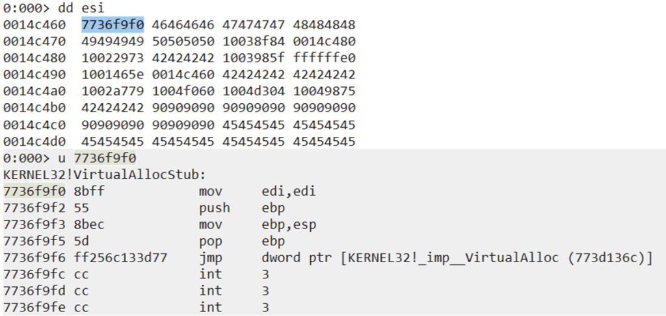The height and width of the screenshot is (316, 666).
Task: Click the 1001465e value in the dump
Action: (113, 75)
